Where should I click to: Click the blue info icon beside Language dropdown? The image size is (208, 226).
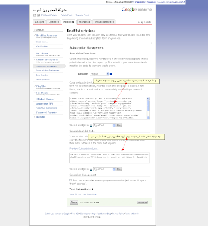coord(111,74)
